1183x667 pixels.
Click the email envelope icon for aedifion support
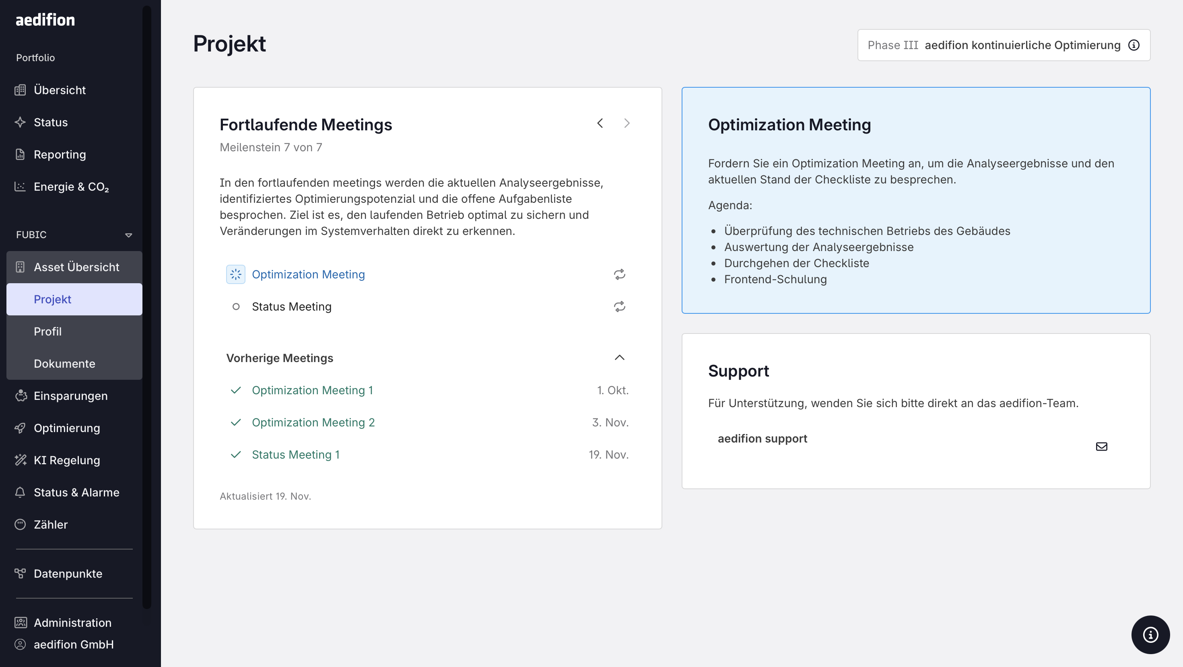[x=1101, y=446]
